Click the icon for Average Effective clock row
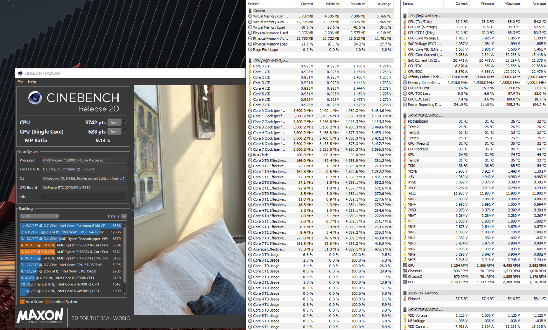548x330 pixels. [x=250, y=249]
